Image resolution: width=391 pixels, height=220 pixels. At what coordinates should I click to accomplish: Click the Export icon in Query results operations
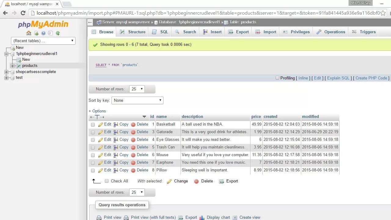click(181, 218)
